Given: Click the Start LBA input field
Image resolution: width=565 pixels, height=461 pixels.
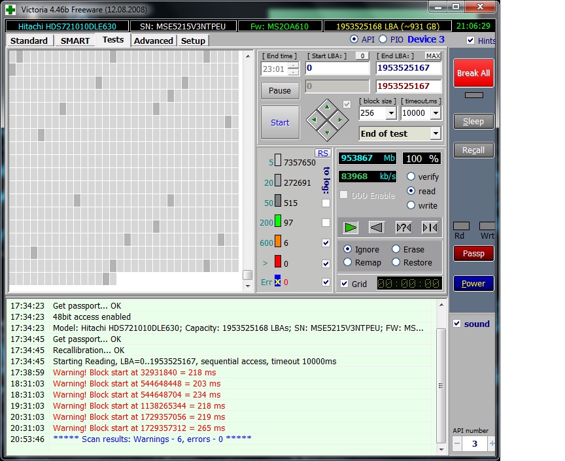Looking at the screenshot, I should 337,68.
